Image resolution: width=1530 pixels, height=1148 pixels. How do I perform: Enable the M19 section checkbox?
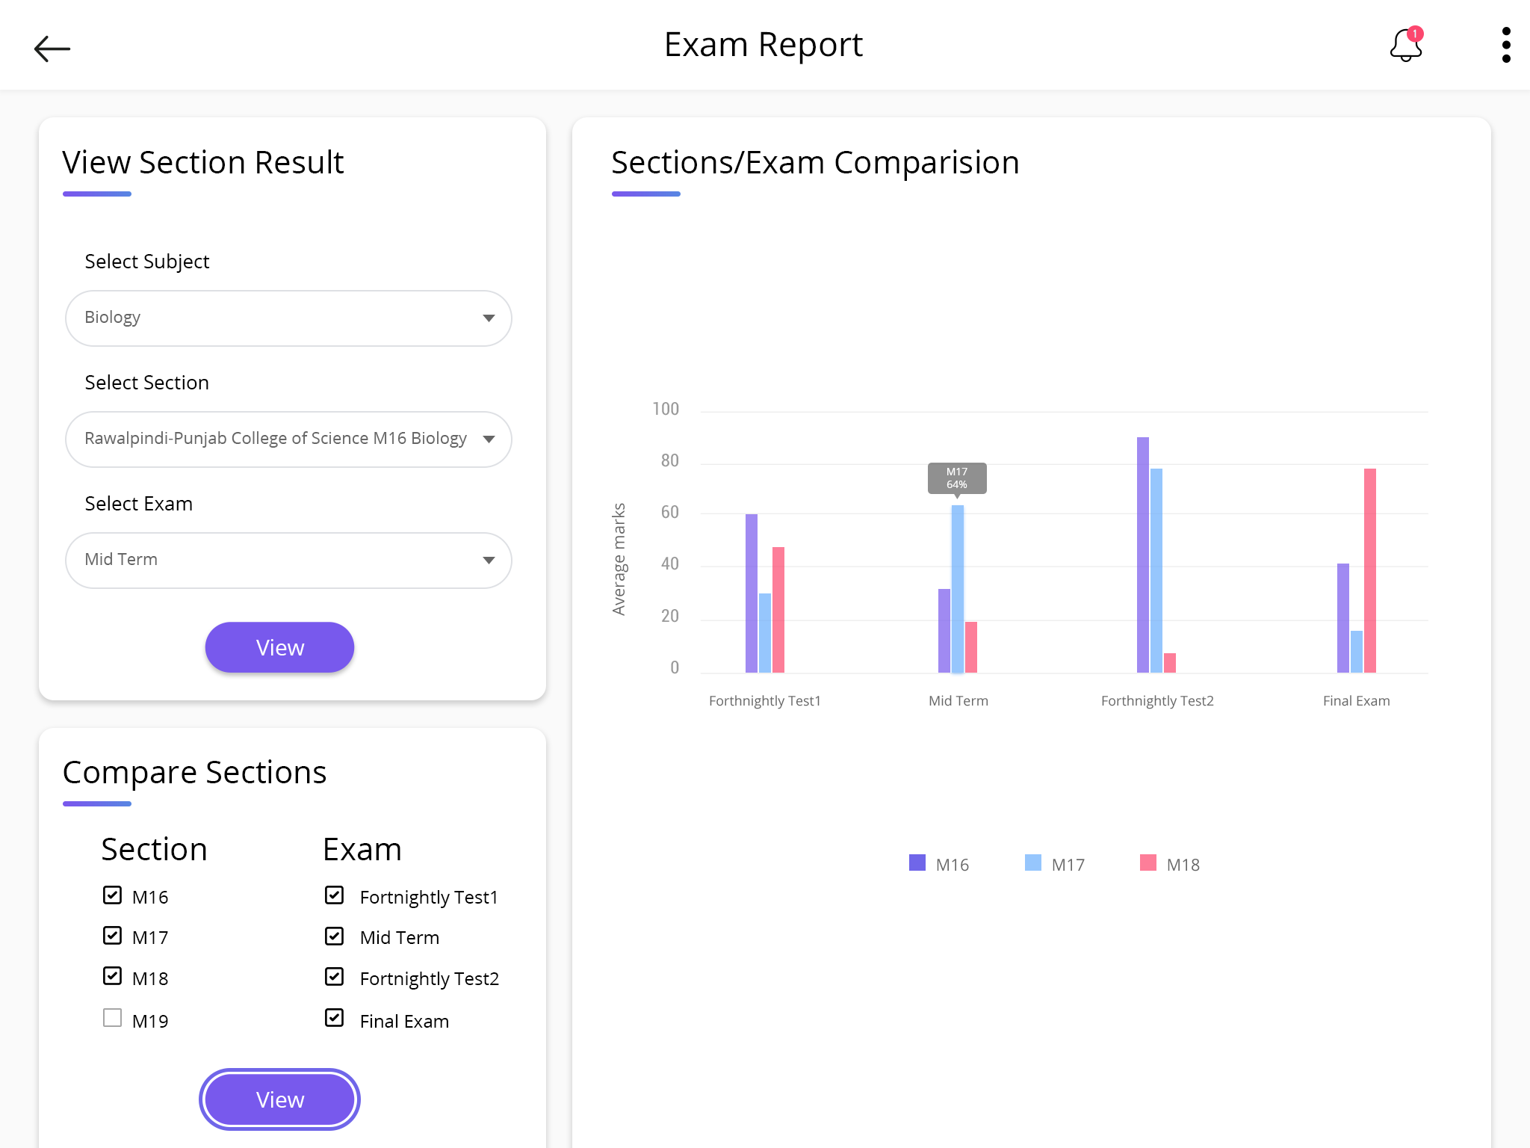(x=112, y=1019)
